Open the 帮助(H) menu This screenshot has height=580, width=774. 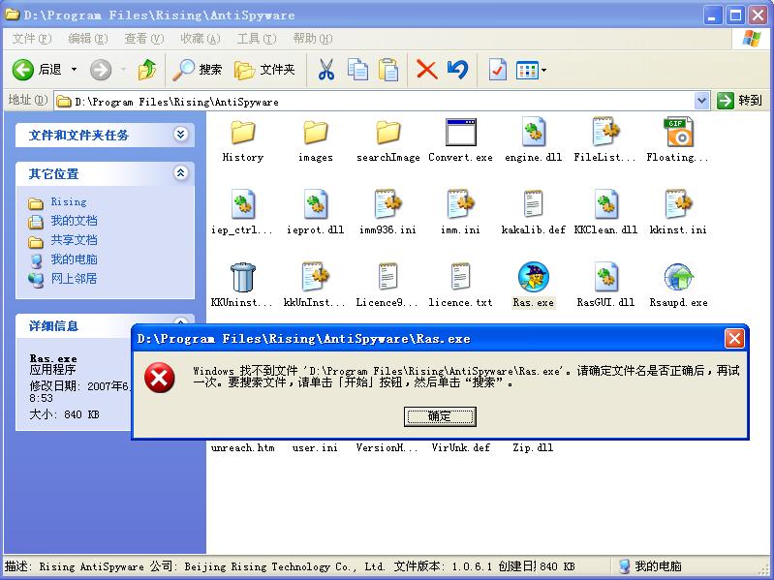(x=313, y=39)
